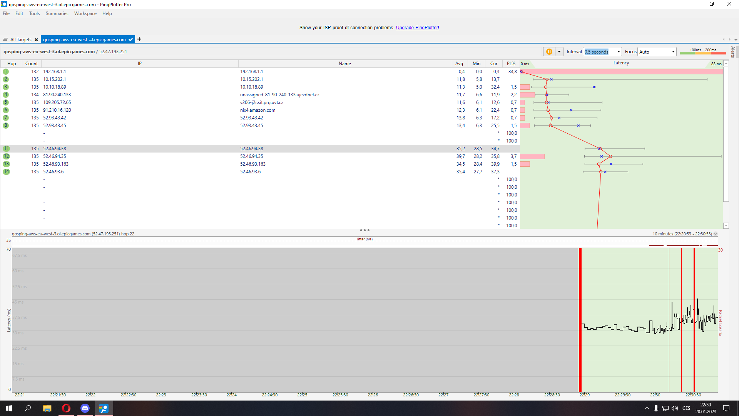Image resolution: width=739 pixels, height=416 pixels.
Task: Toggle hop 11 green graph indicator
Action: click(x=6, y=149)
